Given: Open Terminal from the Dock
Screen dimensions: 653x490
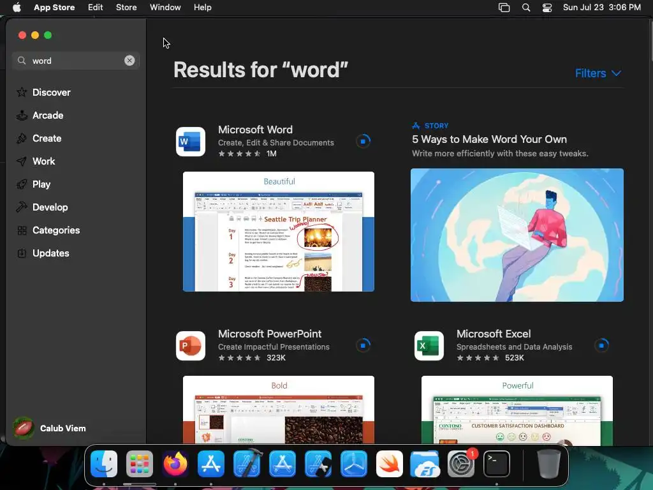Looking at the screenshot, I should pos(496,464).
